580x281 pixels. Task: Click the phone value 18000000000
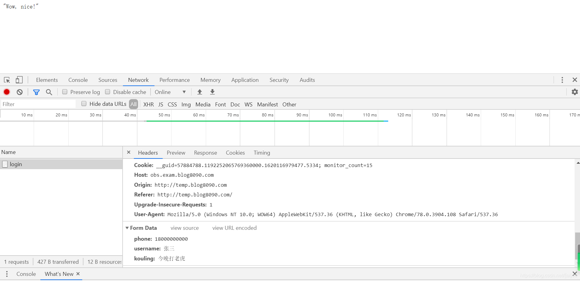point(171,239)
